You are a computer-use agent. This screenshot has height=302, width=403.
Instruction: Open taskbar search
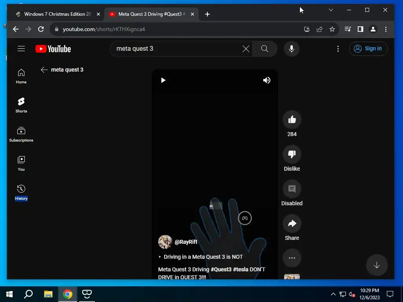coord(28,294)
